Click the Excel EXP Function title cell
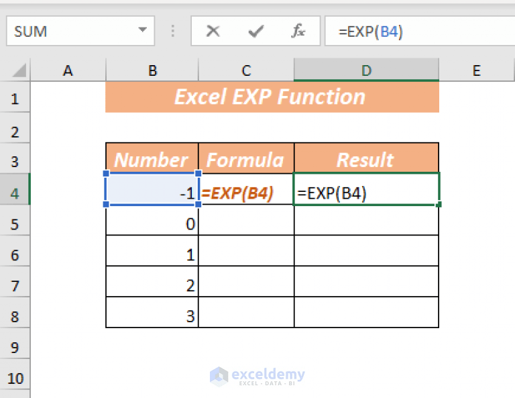The width and height of the screenshot is (515, 398). (x=272, y=97)
